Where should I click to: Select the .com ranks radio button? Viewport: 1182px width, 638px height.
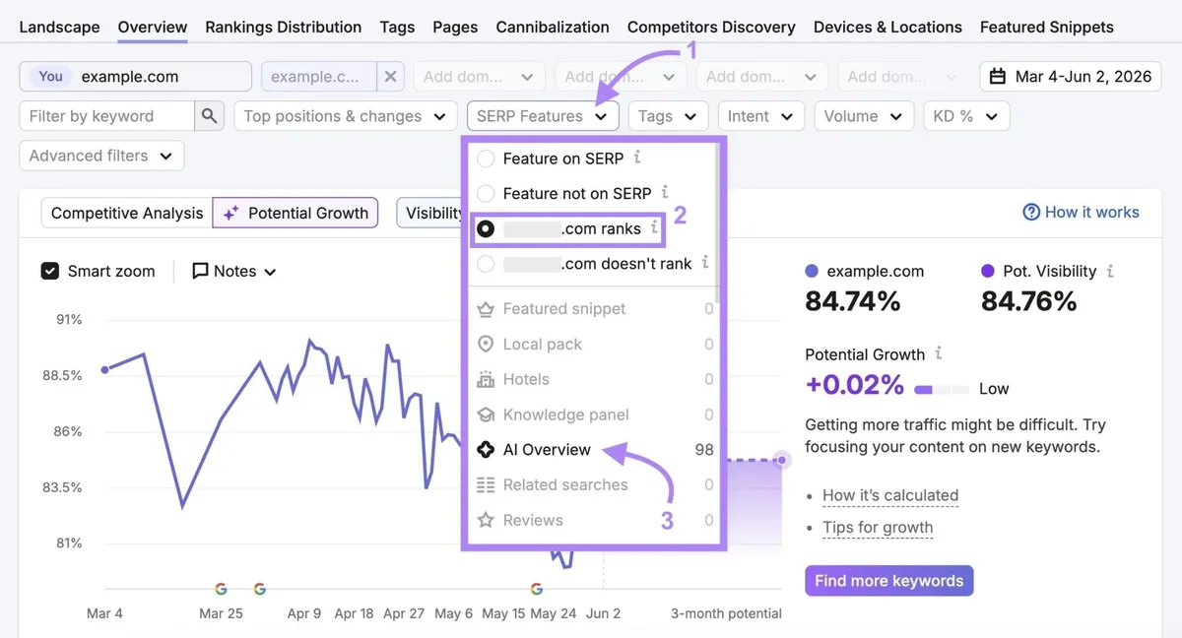(486, 228)
